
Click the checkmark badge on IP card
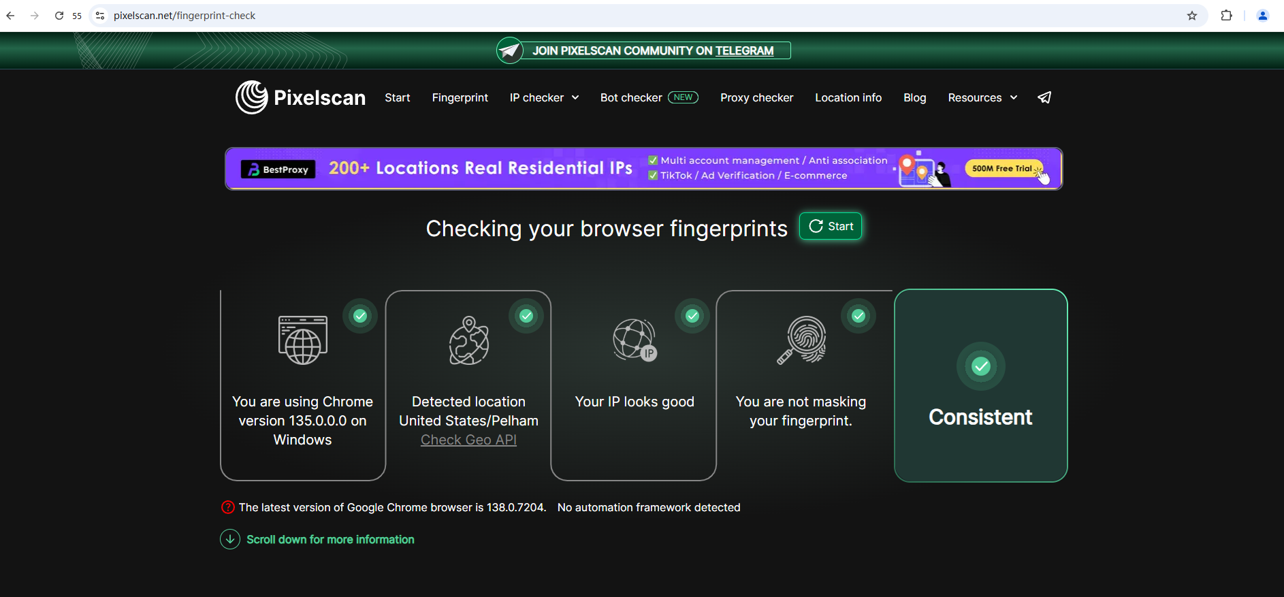[692, 316]
